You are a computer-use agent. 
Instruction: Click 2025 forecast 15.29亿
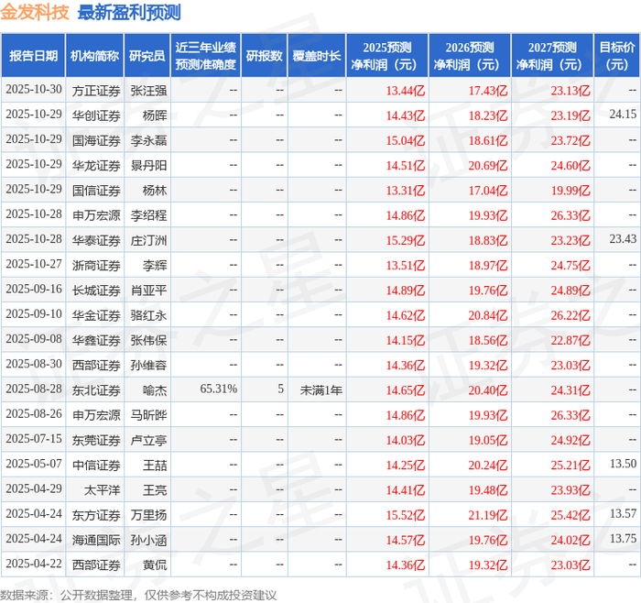click(406, 240)
